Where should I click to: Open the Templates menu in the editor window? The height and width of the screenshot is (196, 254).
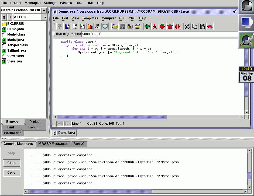pos(90,18)
